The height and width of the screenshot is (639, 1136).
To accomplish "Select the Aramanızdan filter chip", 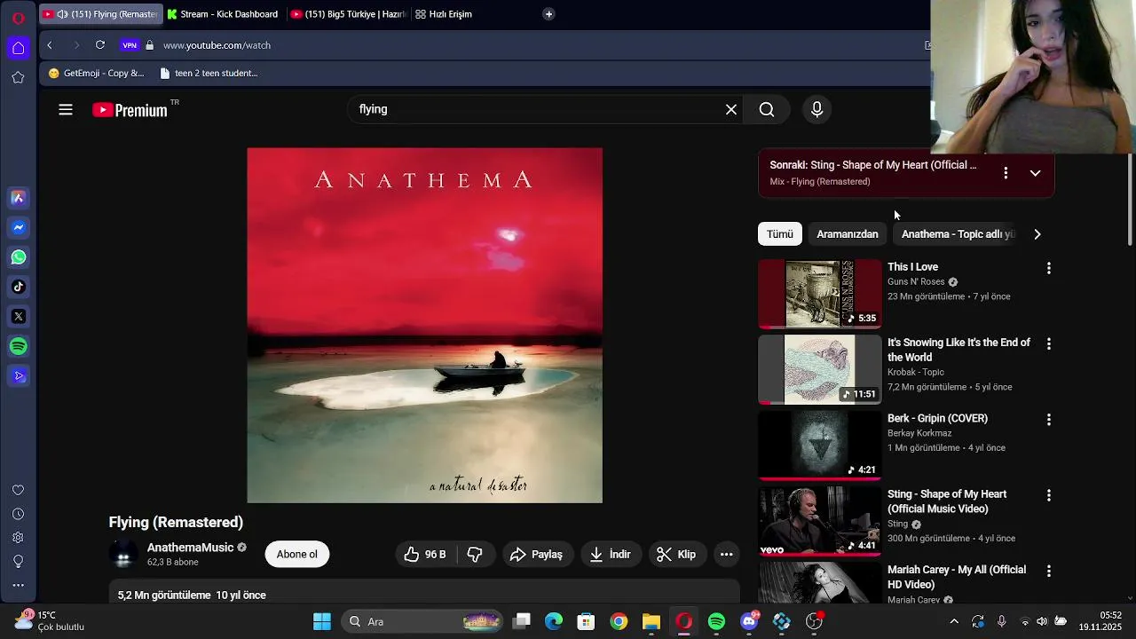I will (848, 234).
